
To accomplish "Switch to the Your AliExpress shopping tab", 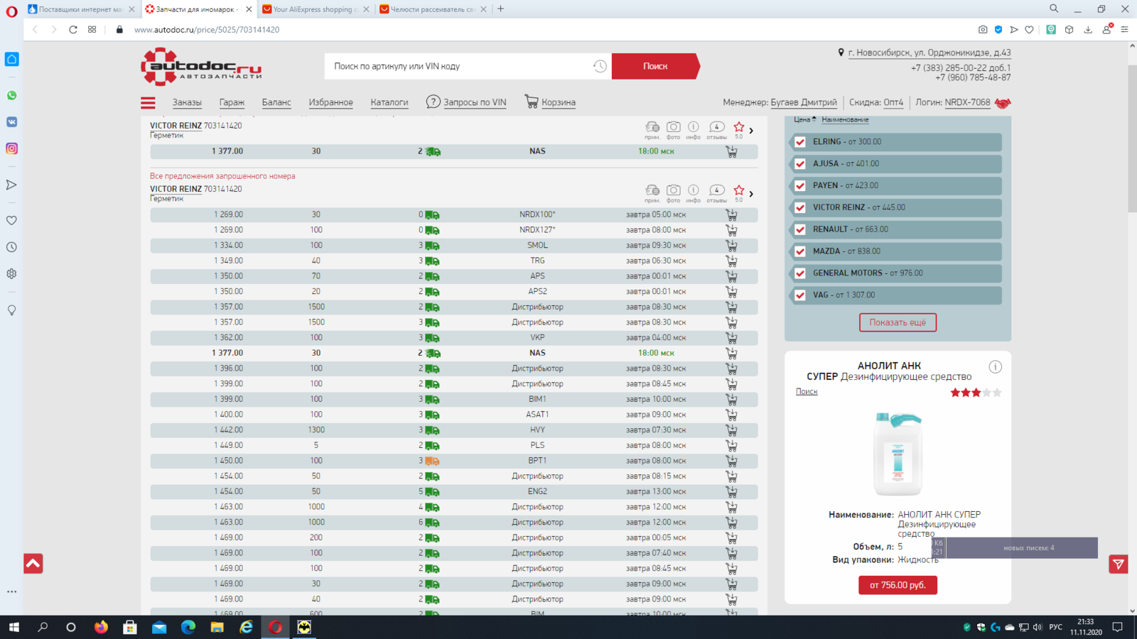I will 315,9.
